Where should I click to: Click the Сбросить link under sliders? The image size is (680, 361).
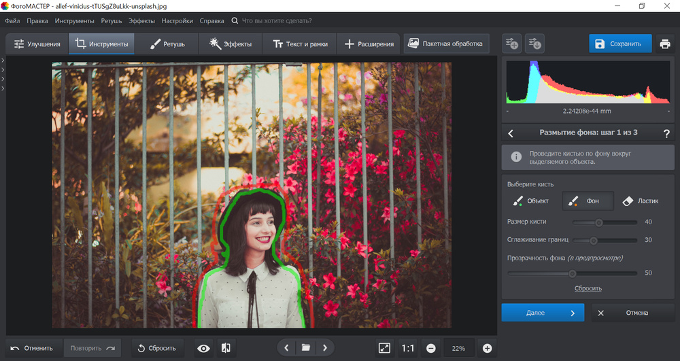pos(588,288)
